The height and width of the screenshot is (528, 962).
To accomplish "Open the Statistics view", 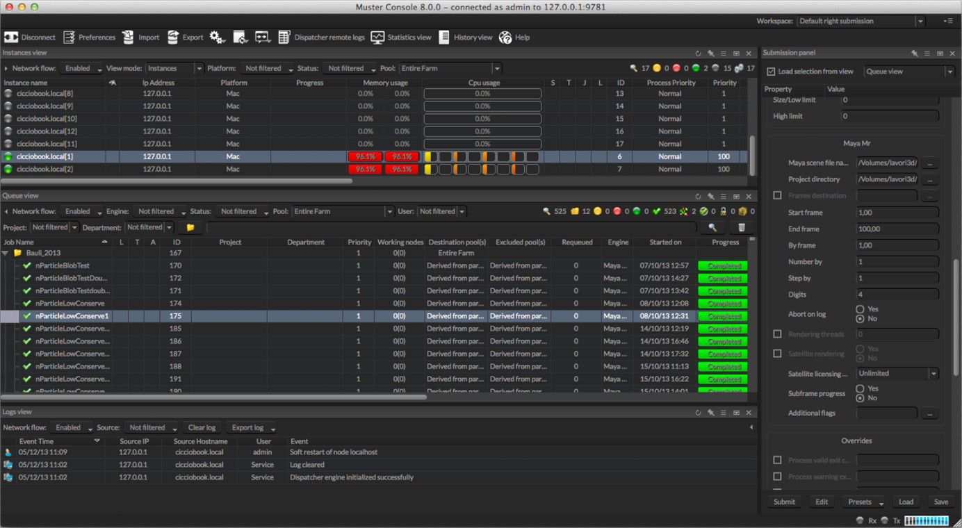I will click(x=377, y=38).
